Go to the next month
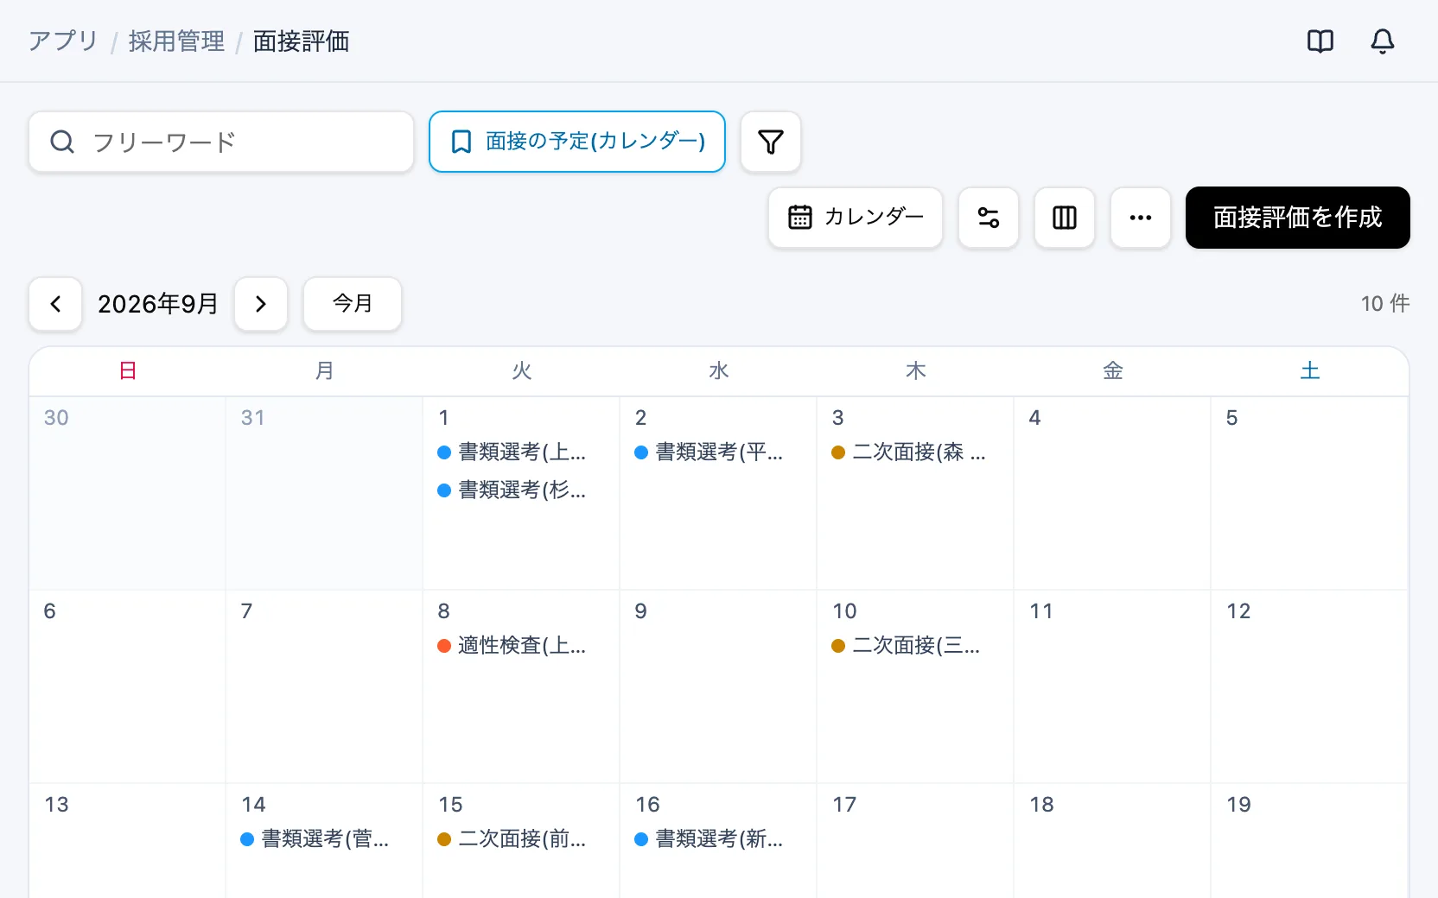The height and width of the screenshot is (898, 1438). tap(261, 304)
